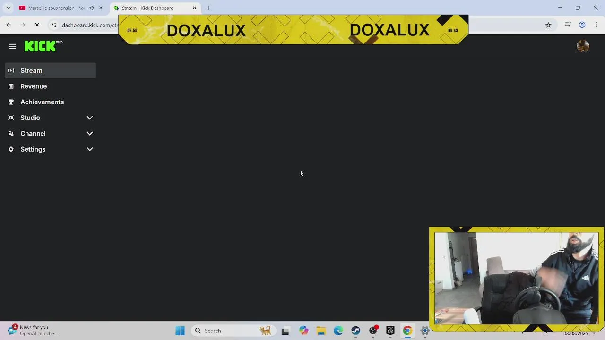Open the News for you widget
Screen dimensions: 605x340
click(x=33, y=330)
